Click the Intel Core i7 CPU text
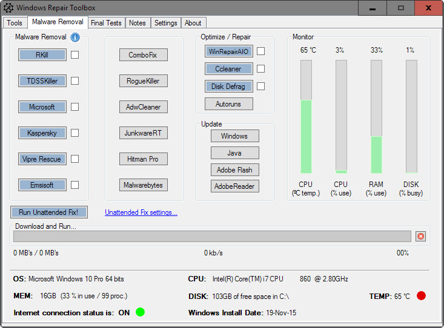444x328 pixels. pos(280,279)
